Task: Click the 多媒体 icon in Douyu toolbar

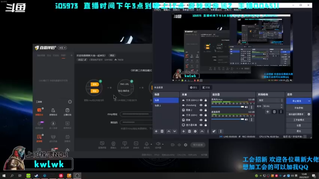Action: [136, 145]
